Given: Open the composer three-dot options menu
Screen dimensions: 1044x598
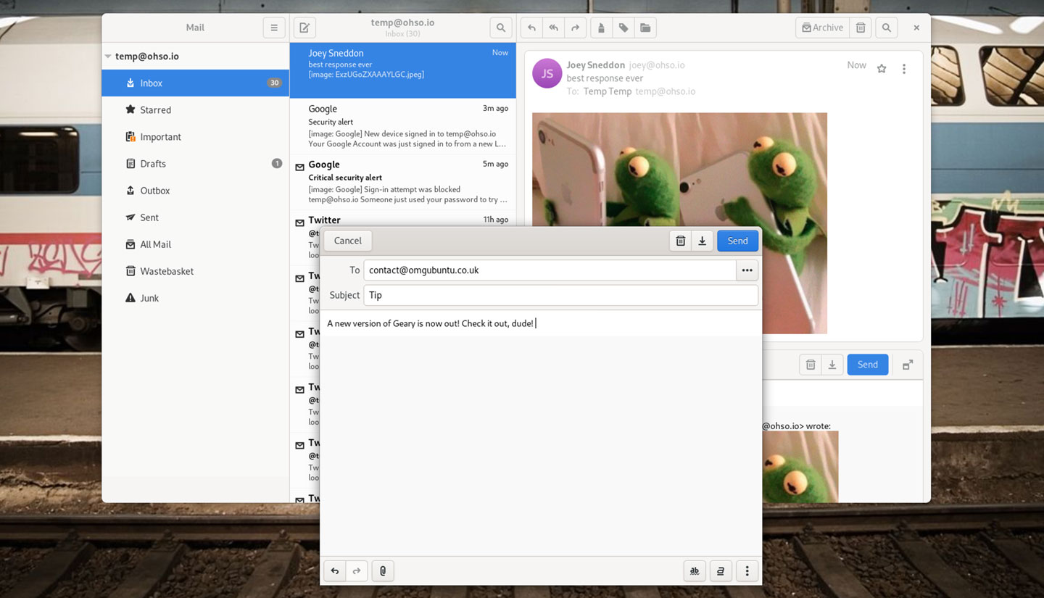Looking at the screenshot, I should click(747, 571).
